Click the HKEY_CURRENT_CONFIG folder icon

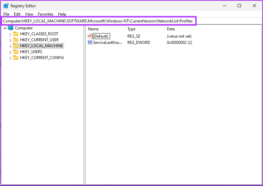16,58
